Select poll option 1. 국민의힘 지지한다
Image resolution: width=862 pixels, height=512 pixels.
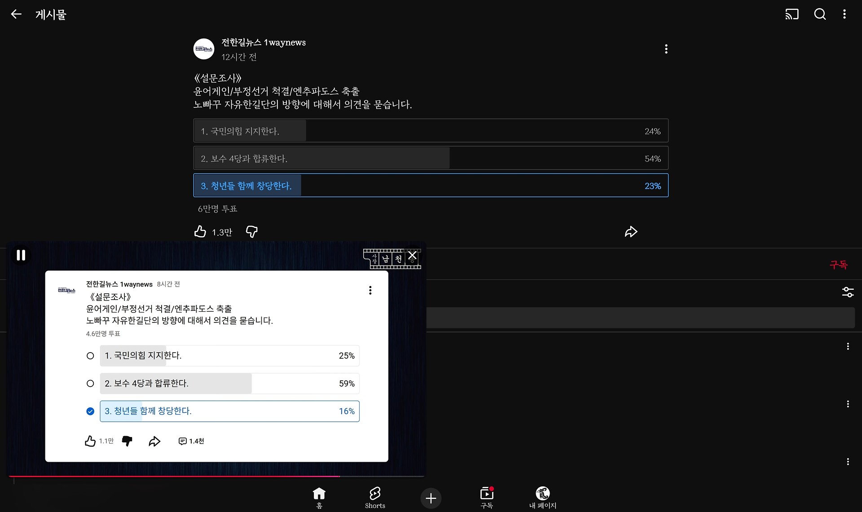[x=431, y=131]
